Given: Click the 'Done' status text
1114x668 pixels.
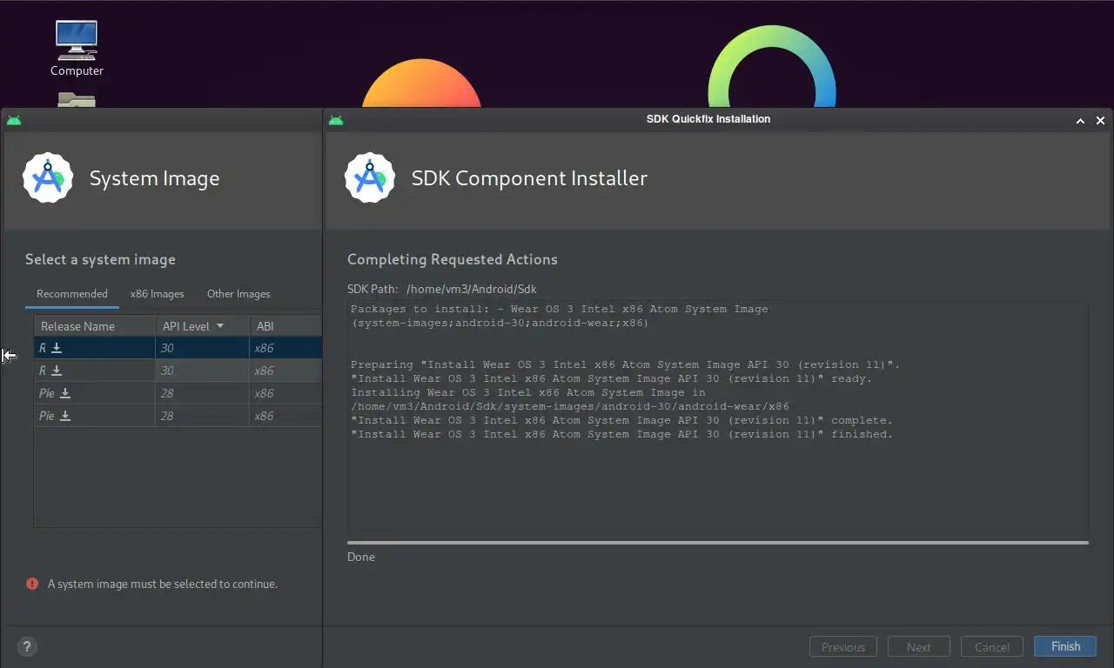Looking at the screenshot, I should [361, 557].
